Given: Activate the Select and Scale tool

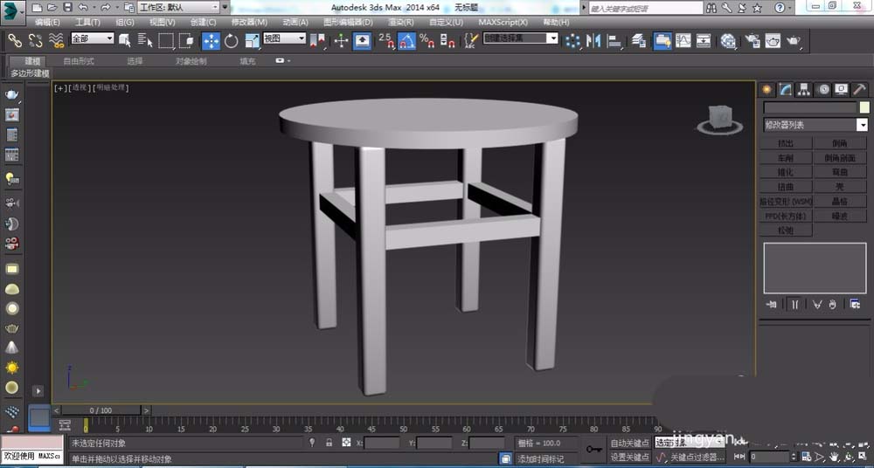Looking at the screenshot, I should pos(252,41).
